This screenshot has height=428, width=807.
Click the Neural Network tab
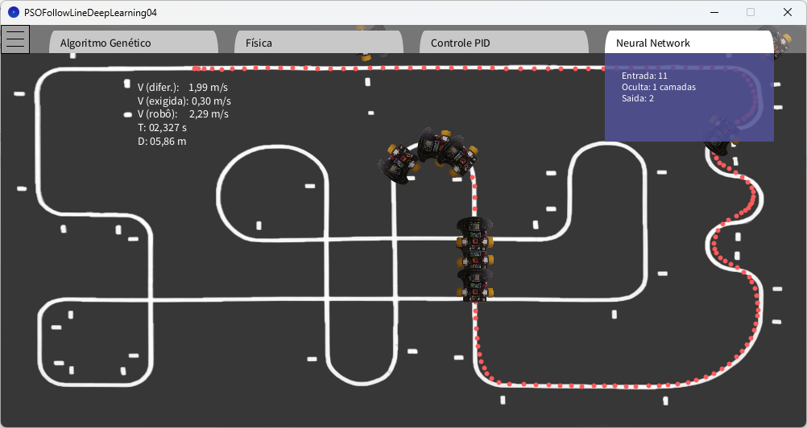click(689, 42)
